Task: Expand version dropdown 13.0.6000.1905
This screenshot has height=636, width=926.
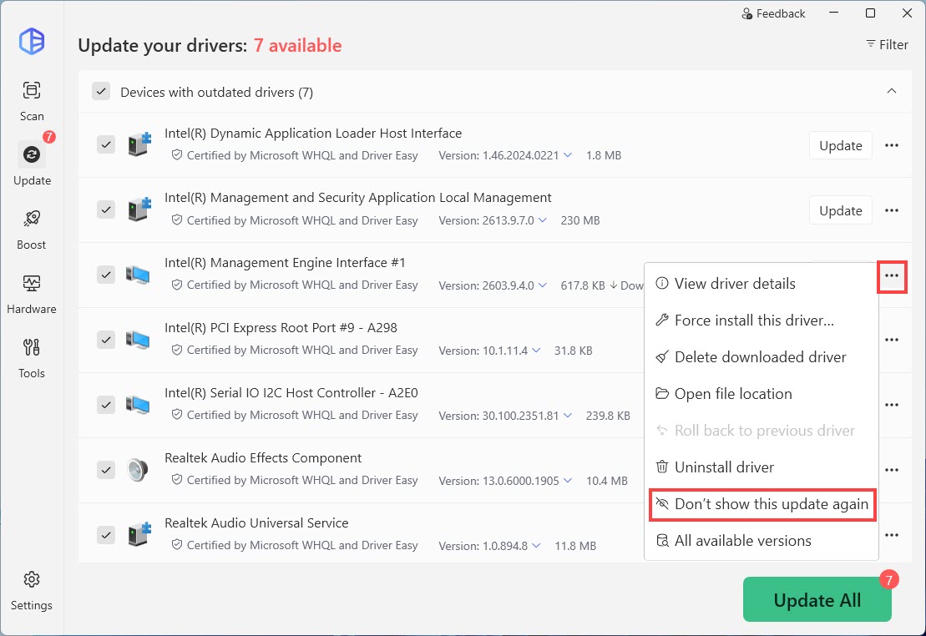Action: tap(568, 480)
